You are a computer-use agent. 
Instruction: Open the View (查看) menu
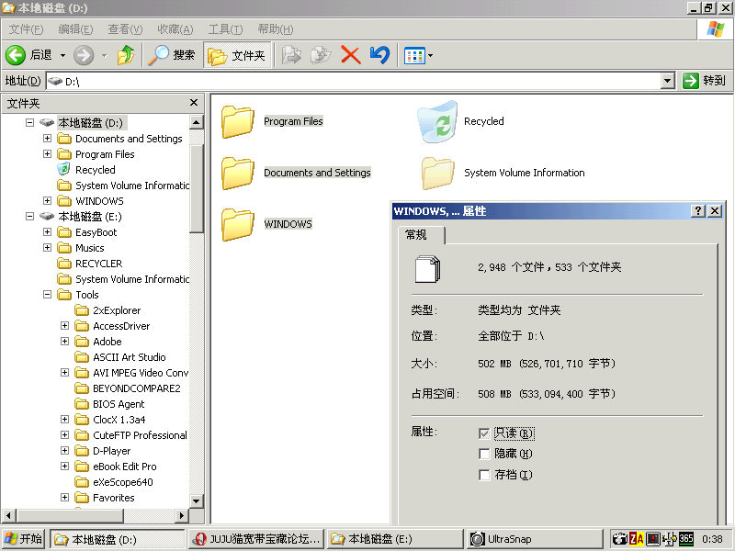125,29
